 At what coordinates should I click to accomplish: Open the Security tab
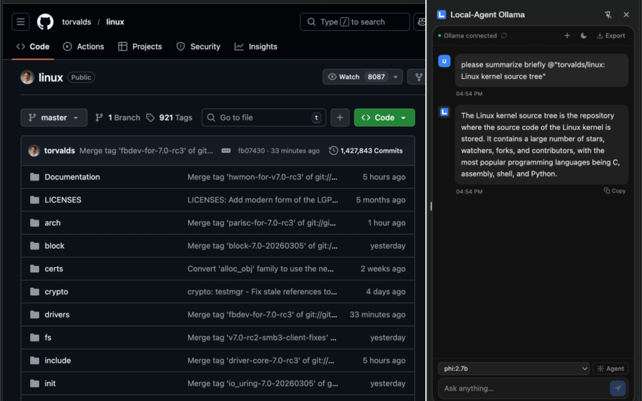point(198,47)
